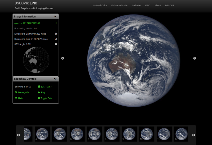
Task: Open the 2017-12-07 date picker
Action: (x=45, y=87)
